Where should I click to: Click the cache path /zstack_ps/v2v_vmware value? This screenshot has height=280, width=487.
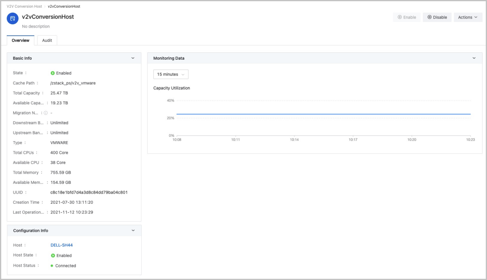click(73, 83)
